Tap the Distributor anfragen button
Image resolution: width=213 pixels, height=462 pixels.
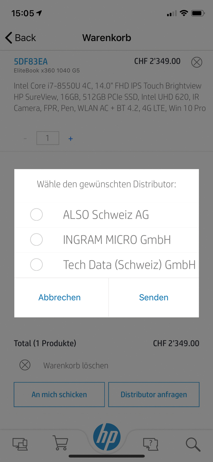[154, 394]
